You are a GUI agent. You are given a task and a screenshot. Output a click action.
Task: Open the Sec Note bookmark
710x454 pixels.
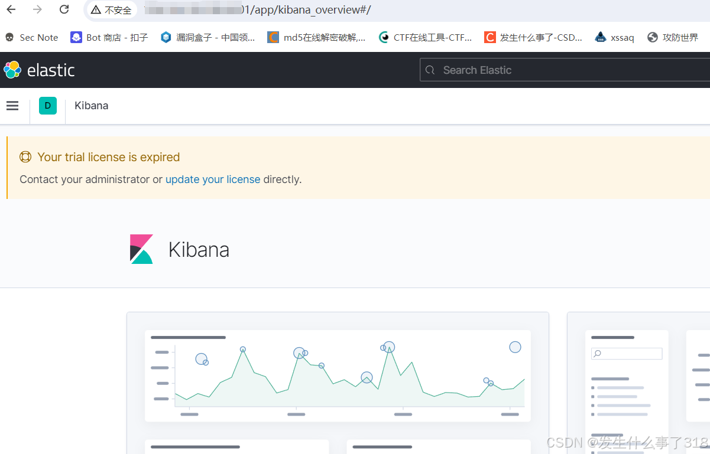[x=32, y=37]
